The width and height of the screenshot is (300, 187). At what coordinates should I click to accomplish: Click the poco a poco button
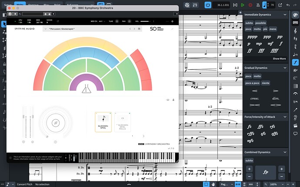(x=252, y=83)
